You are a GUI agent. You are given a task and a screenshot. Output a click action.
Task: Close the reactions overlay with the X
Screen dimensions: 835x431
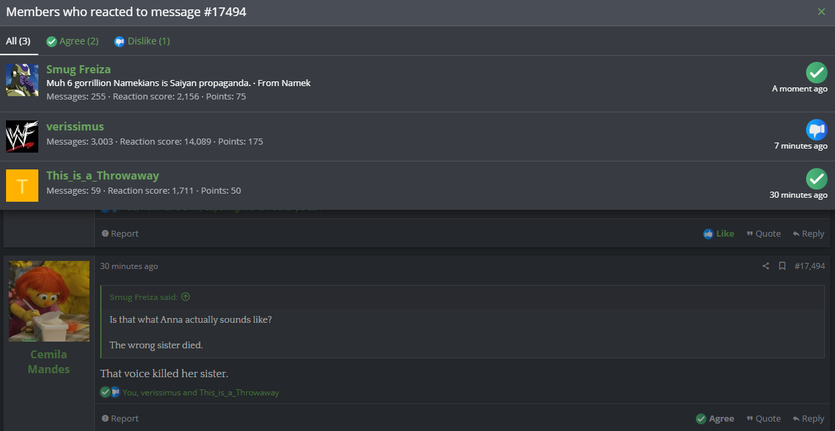(821, 11)
